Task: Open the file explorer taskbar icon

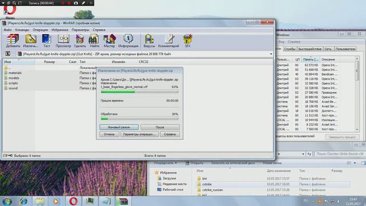Action: pyautogui.click(x=40, y=201)
